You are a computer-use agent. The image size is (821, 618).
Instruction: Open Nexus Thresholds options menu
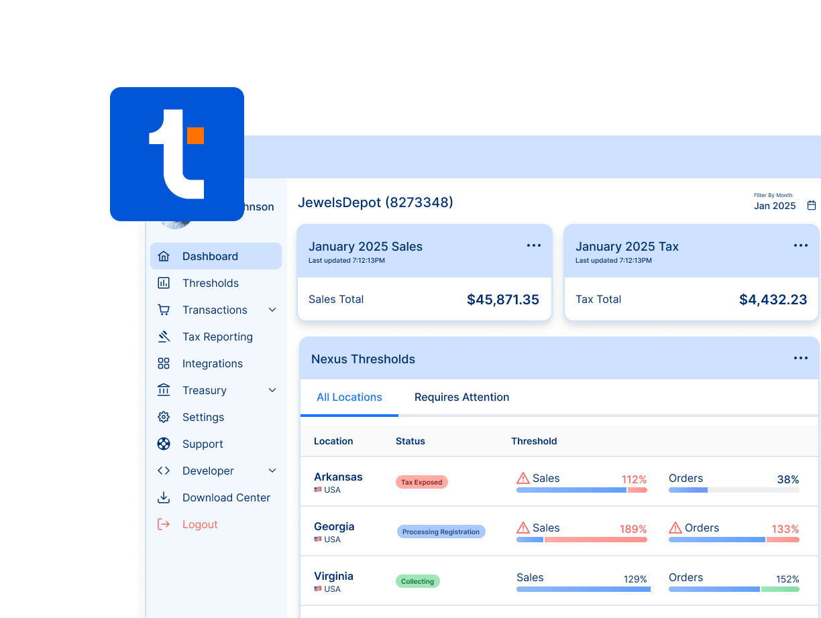coord(801,358)
